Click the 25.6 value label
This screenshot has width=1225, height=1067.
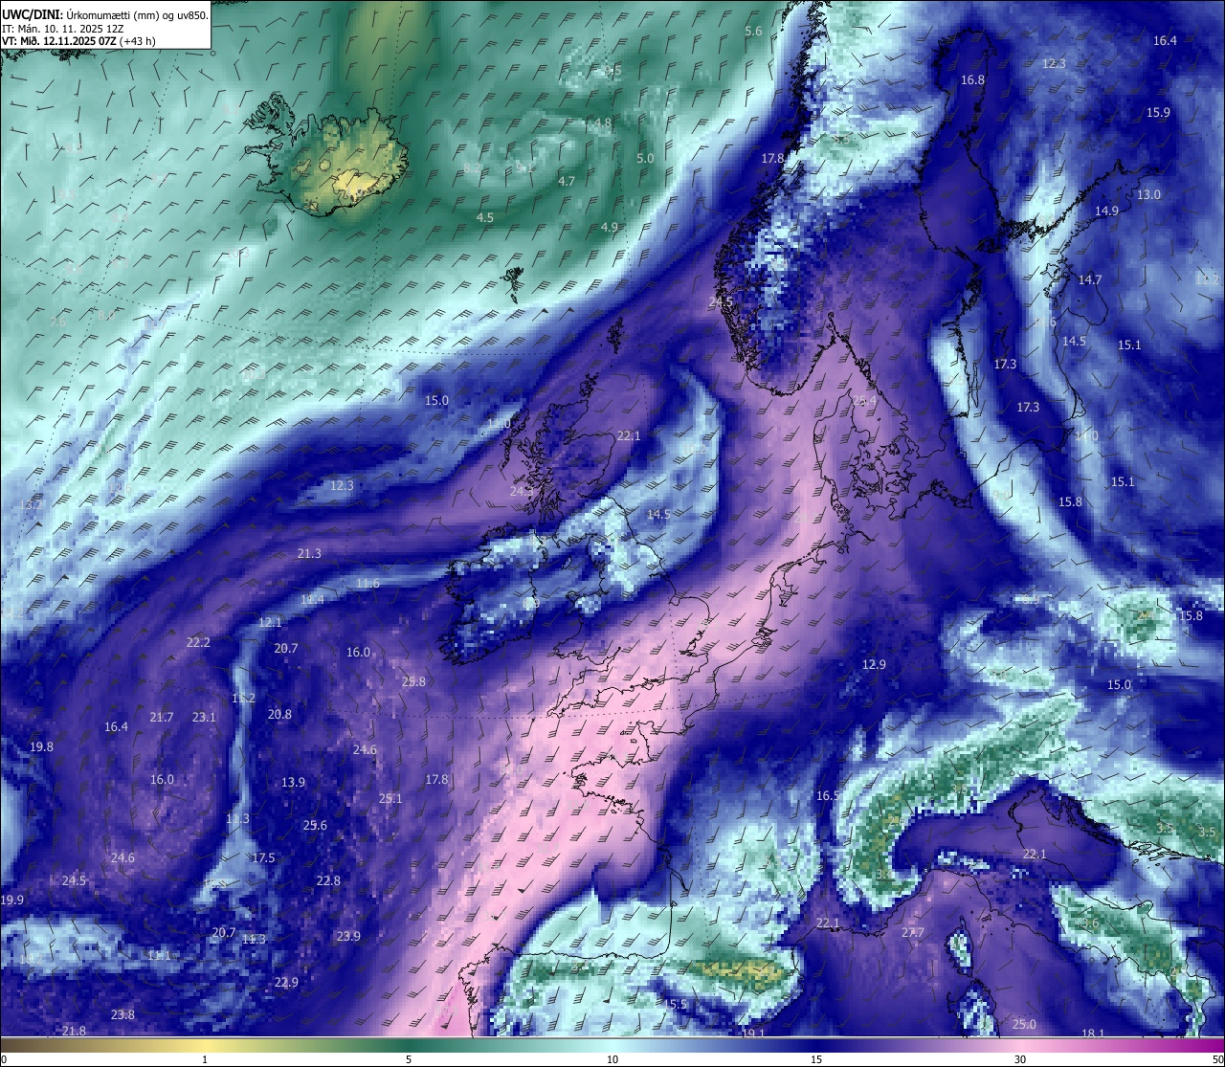pyautogui.click(x=315, y=826)
